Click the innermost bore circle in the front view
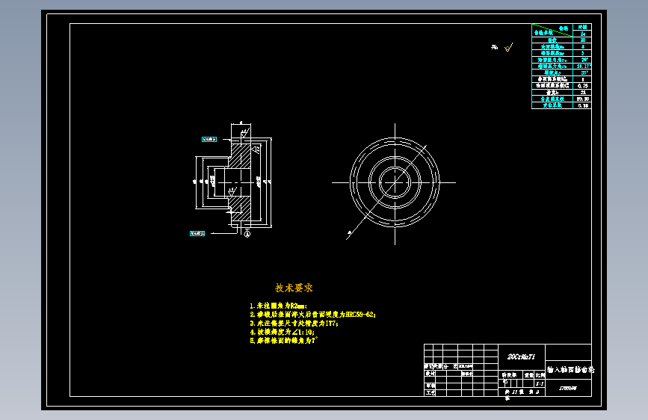Screen dimensions: 648x420 [395, 182]
